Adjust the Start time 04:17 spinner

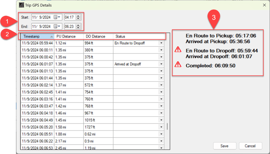(x=78, y=17)
